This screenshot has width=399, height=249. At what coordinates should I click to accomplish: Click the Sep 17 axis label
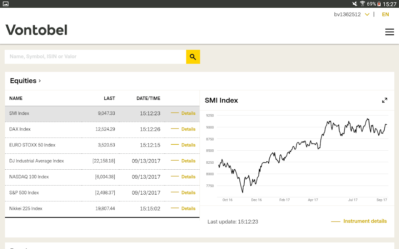click(382, 200)
